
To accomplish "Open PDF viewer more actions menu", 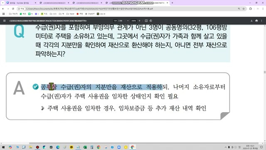I will pos(261,21).
